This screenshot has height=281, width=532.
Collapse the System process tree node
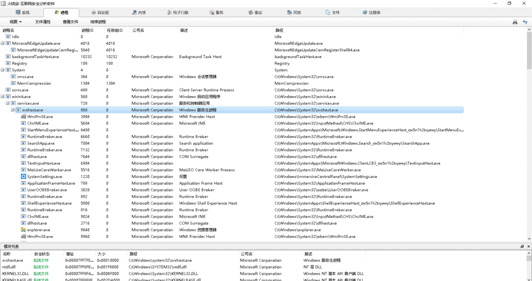pyautogui.click(x=3, y=70)
